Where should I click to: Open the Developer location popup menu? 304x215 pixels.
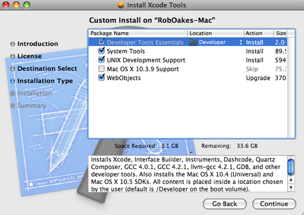pos(216,42)
